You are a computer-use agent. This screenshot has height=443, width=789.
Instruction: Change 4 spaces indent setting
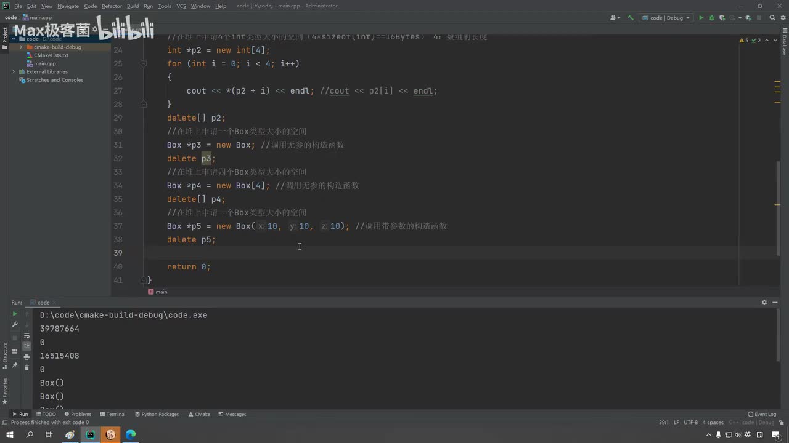tap(713, 423)
